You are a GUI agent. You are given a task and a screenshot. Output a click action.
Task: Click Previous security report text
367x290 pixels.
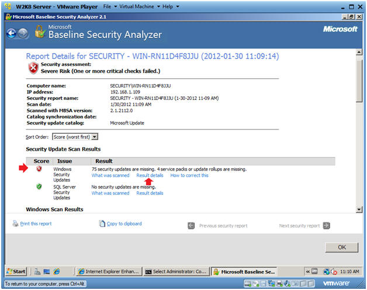point(223,226)
